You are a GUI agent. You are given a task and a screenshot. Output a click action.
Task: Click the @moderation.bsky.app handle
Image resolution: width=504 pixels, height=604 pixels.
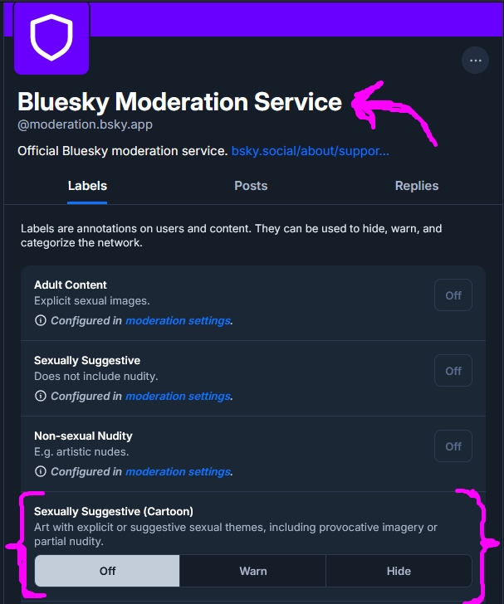pos(85,124)
